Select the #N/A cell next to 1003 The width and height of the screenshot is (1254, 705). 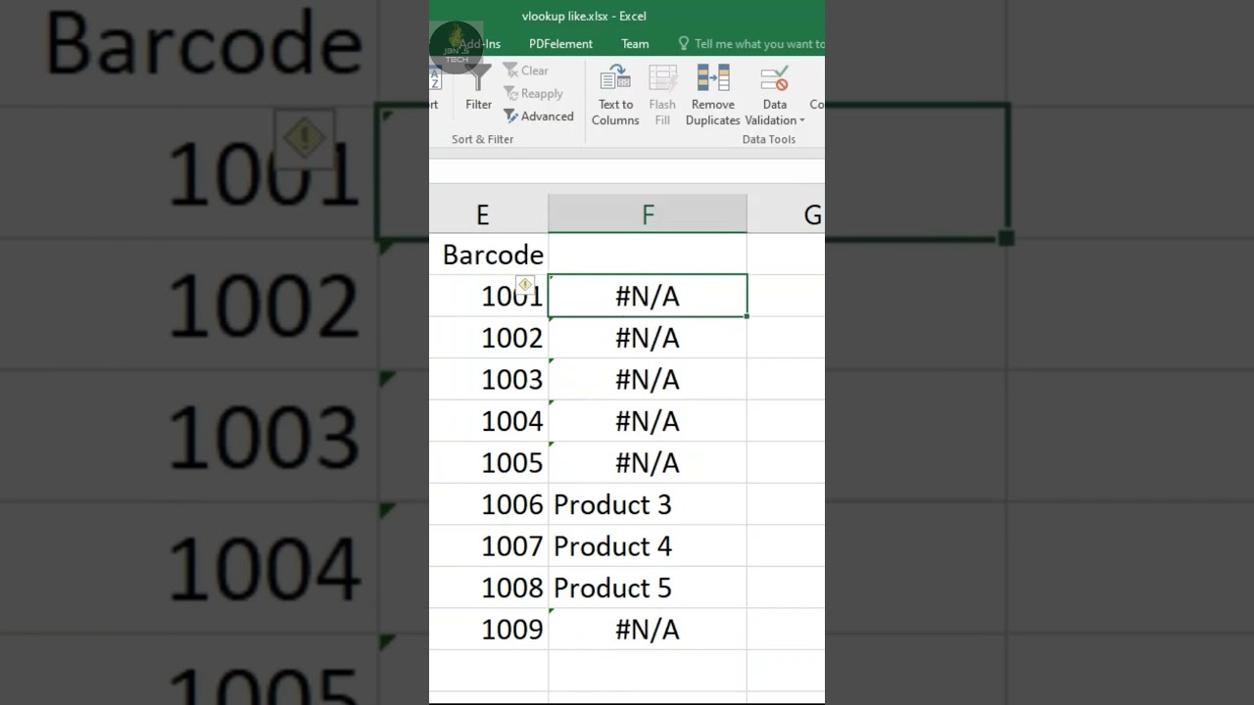pos(648,379)
